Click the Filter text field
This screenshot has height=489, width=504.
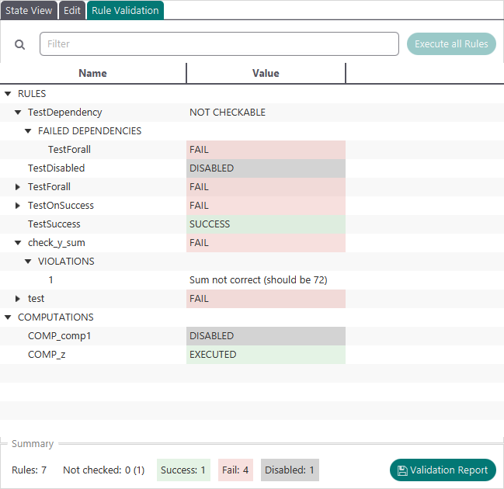point(221,44)
